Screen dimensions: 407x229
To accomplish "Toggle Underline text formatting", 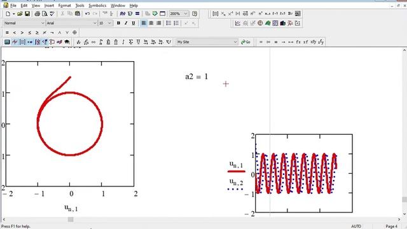I will (x=133, y=23).
